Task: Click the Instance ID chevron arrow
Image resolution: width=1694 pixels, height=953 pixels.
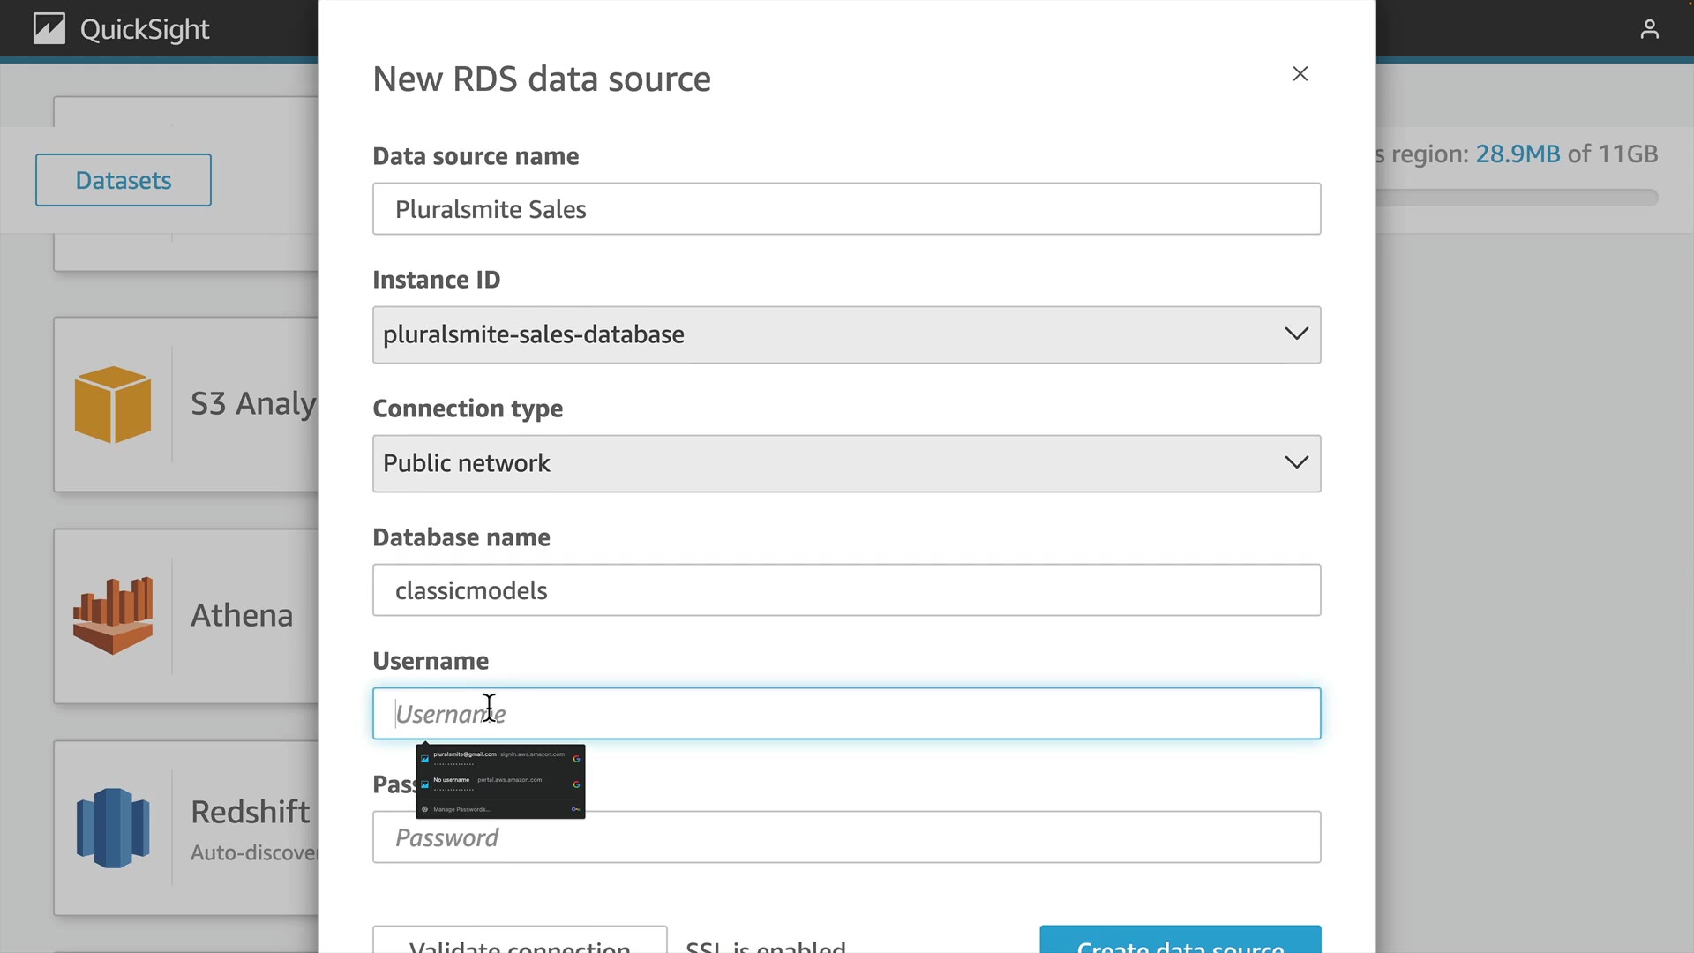Action: point(1296,334)
